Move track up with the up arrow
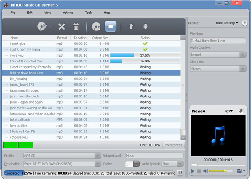 (x=131, y=26)
